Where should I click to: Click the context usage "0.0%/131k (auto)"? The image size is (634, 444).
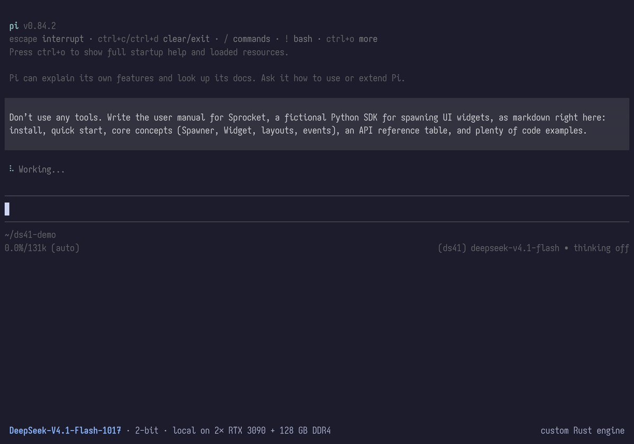click(42, 248)
